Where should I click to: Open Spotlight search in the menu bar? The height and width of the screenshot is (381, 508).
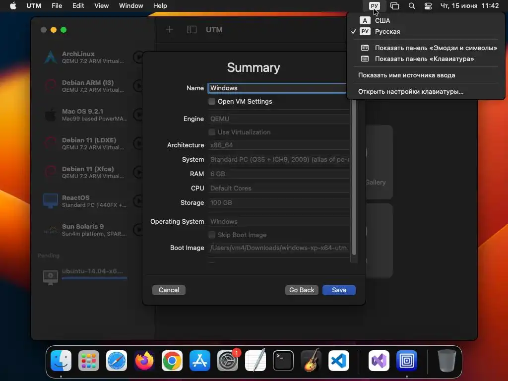[412, 6]
